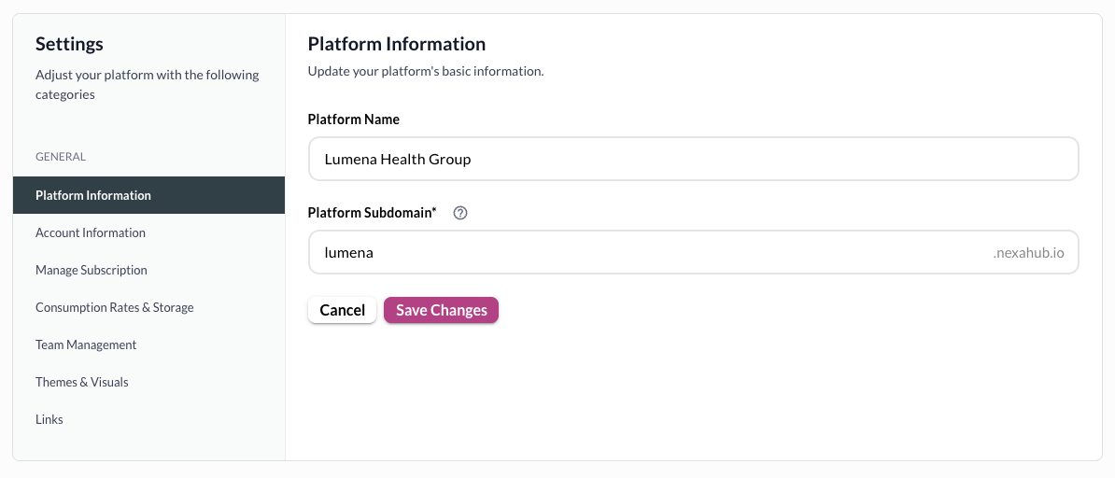Viewport: 1115px width, 478px height.
Task: Focus the Platform Name text field
Action: click(693, 159)
